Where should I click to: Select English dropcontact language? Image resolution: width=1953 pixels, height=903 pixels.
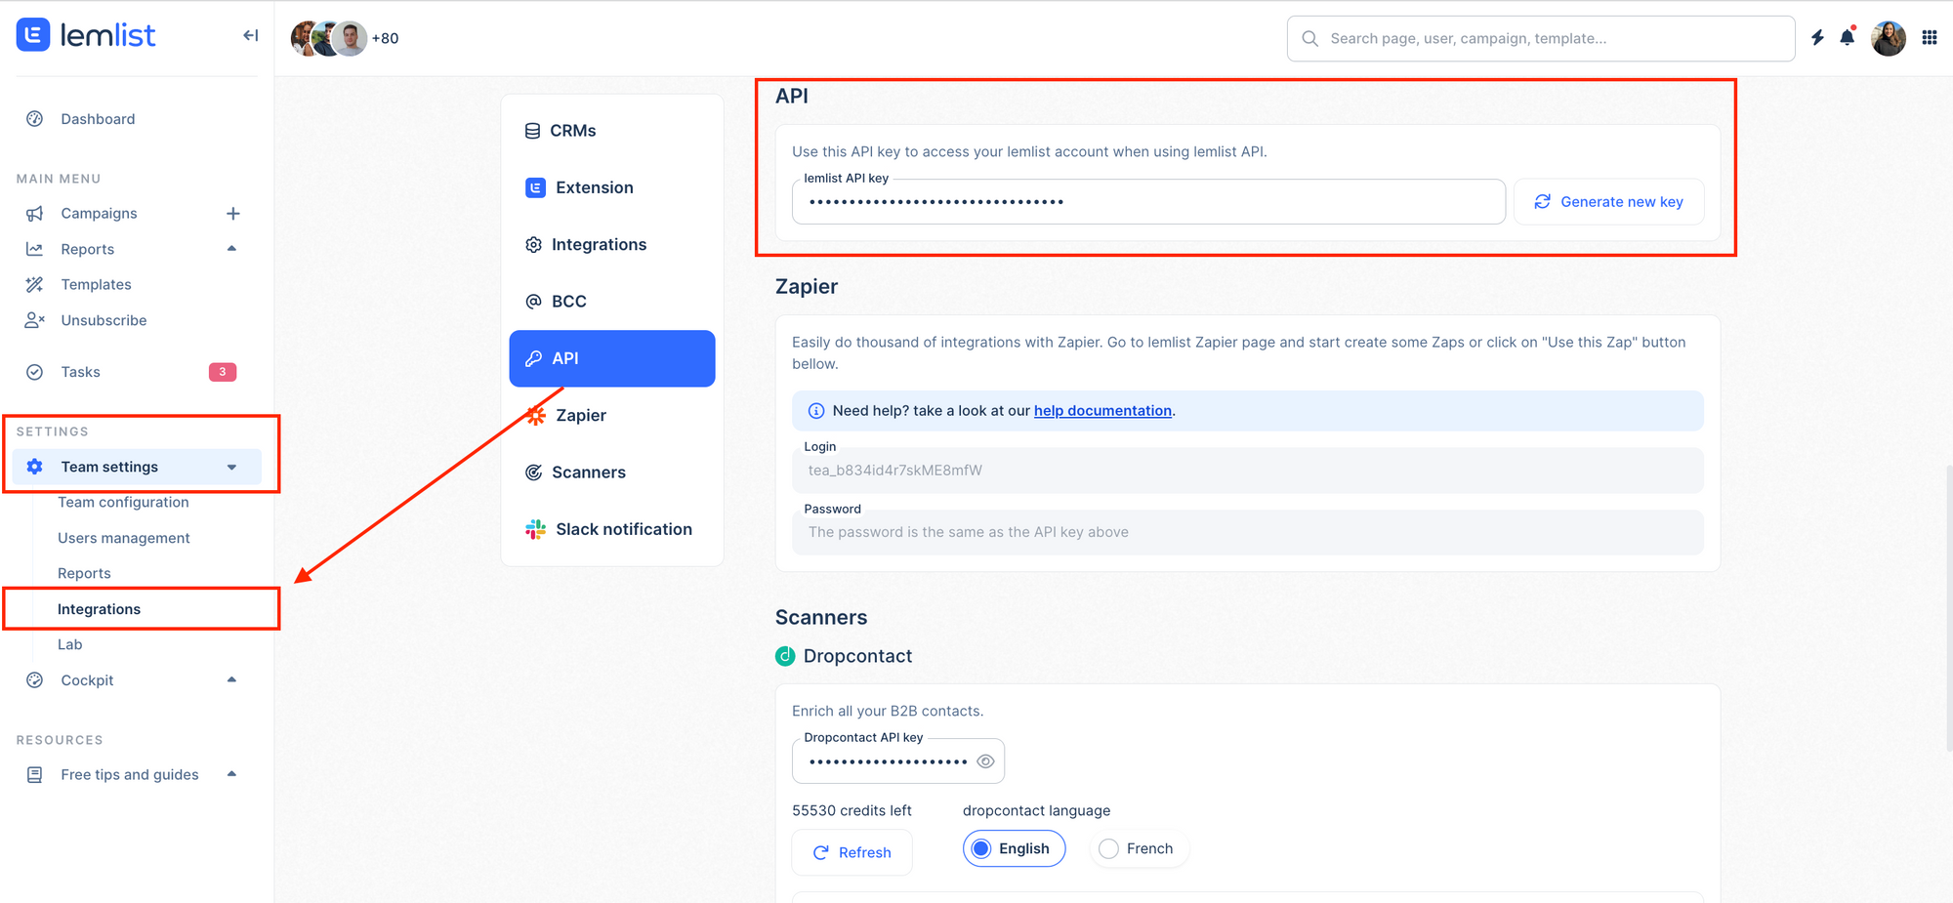pyautogui.click(x=1014, y=848)
